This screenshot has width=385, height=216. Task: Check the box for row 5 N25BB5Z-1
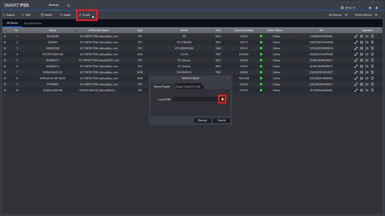(5, 60)
